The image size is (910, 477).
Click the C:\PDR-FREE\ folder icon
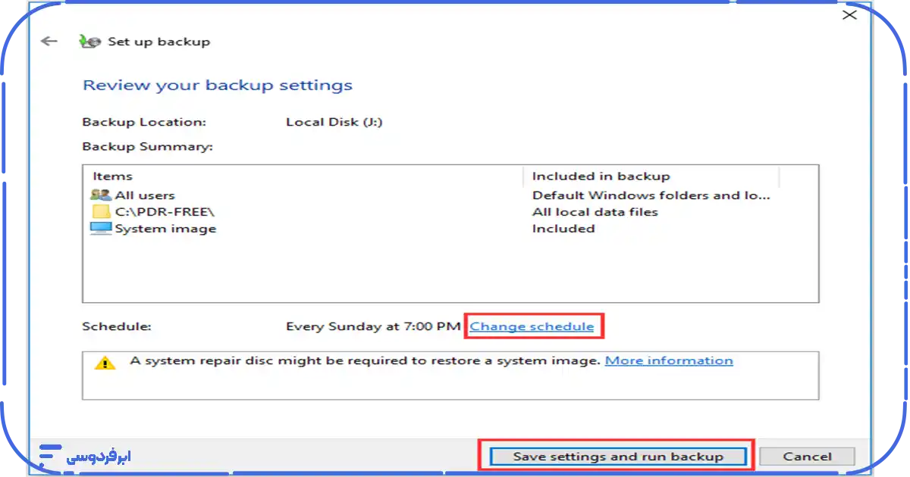(x=101, y=212)
